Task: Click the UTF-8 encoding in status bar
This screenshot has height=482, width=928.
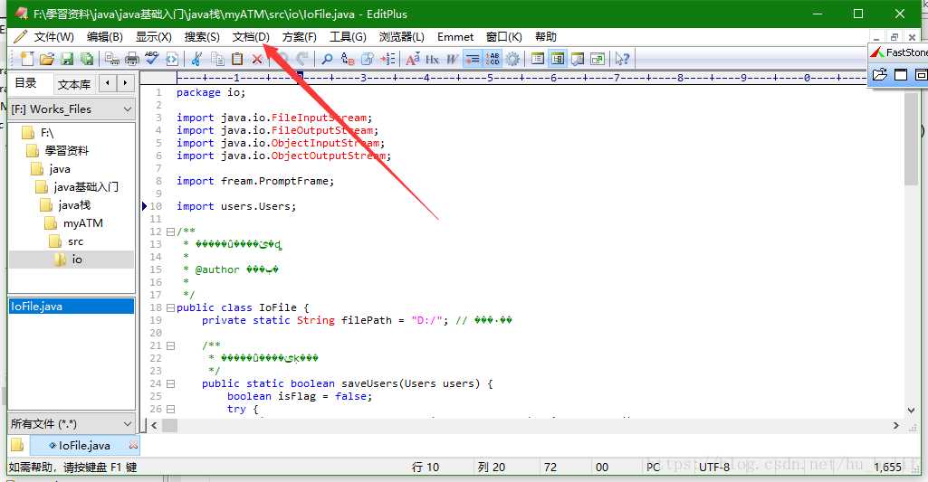Action: (x=714, y=468)
